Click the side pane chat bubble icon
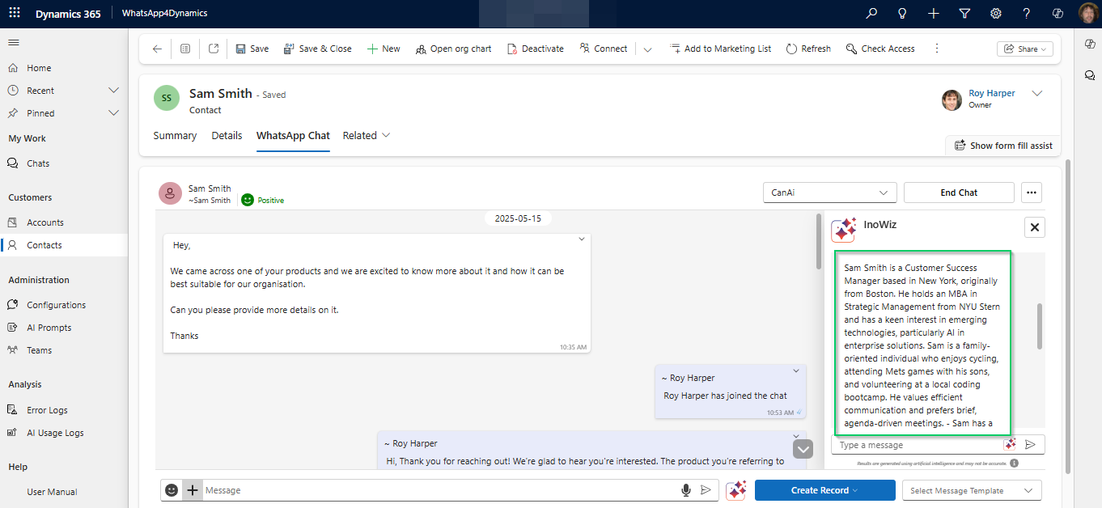 (1090, 74)
